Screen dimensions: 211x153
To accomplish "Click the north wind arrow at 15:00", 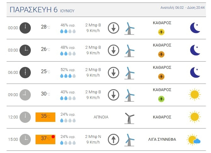I will tap(114, 139).
